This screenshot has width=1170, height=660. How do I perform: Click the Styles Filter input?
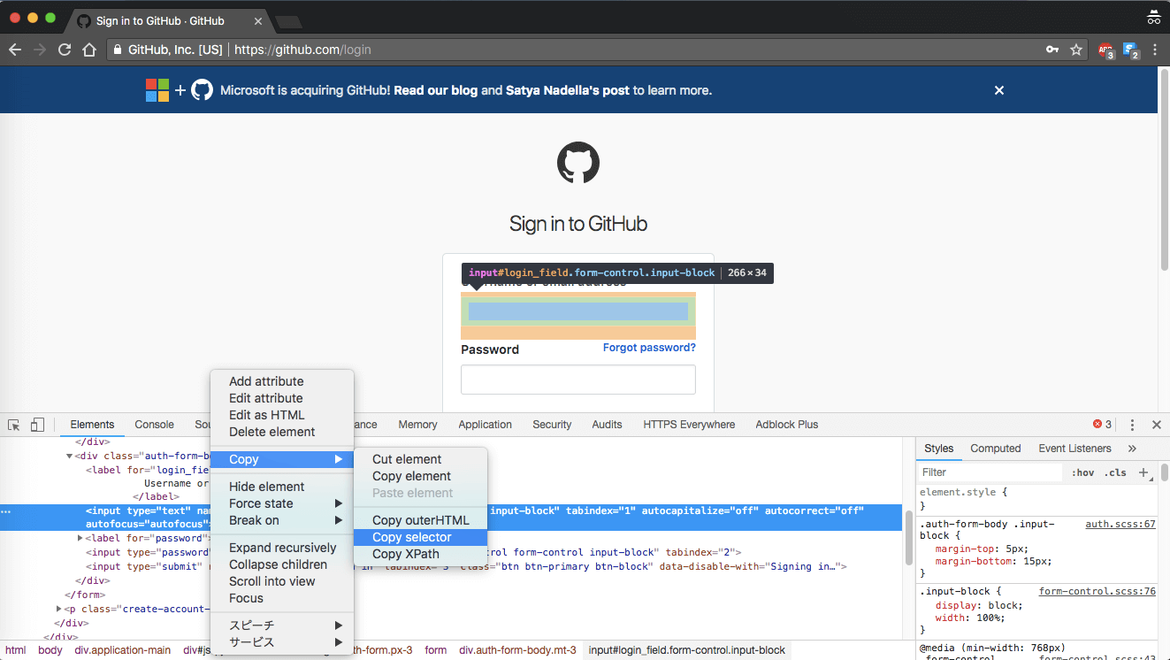pyautogui.click(x=990, y=473)
